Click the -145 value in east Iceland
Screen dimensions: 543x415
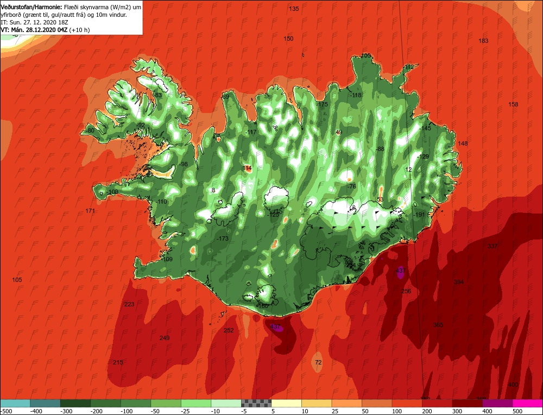click(425, 129)
